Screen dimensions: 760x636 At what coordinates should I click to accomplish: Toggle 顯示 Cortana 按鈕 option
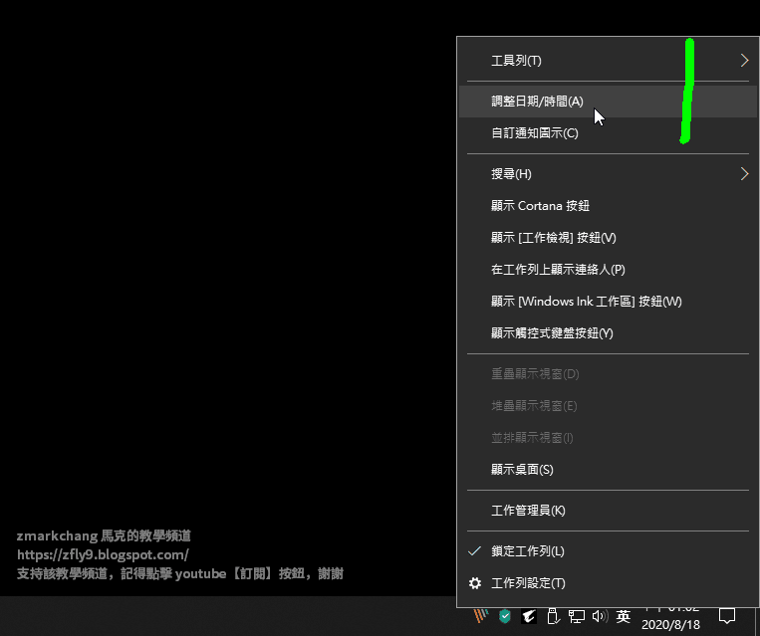pos(608,206)
